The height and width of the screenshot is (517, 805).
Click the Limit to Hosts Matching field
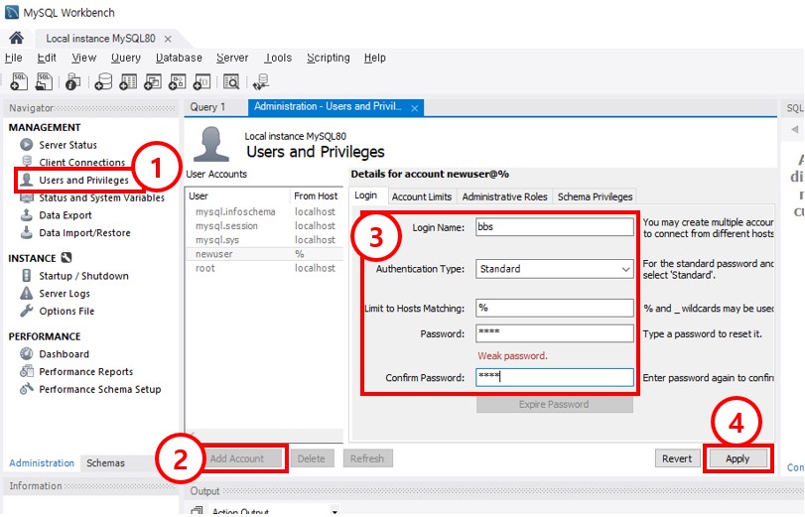(x=555, y=308)
